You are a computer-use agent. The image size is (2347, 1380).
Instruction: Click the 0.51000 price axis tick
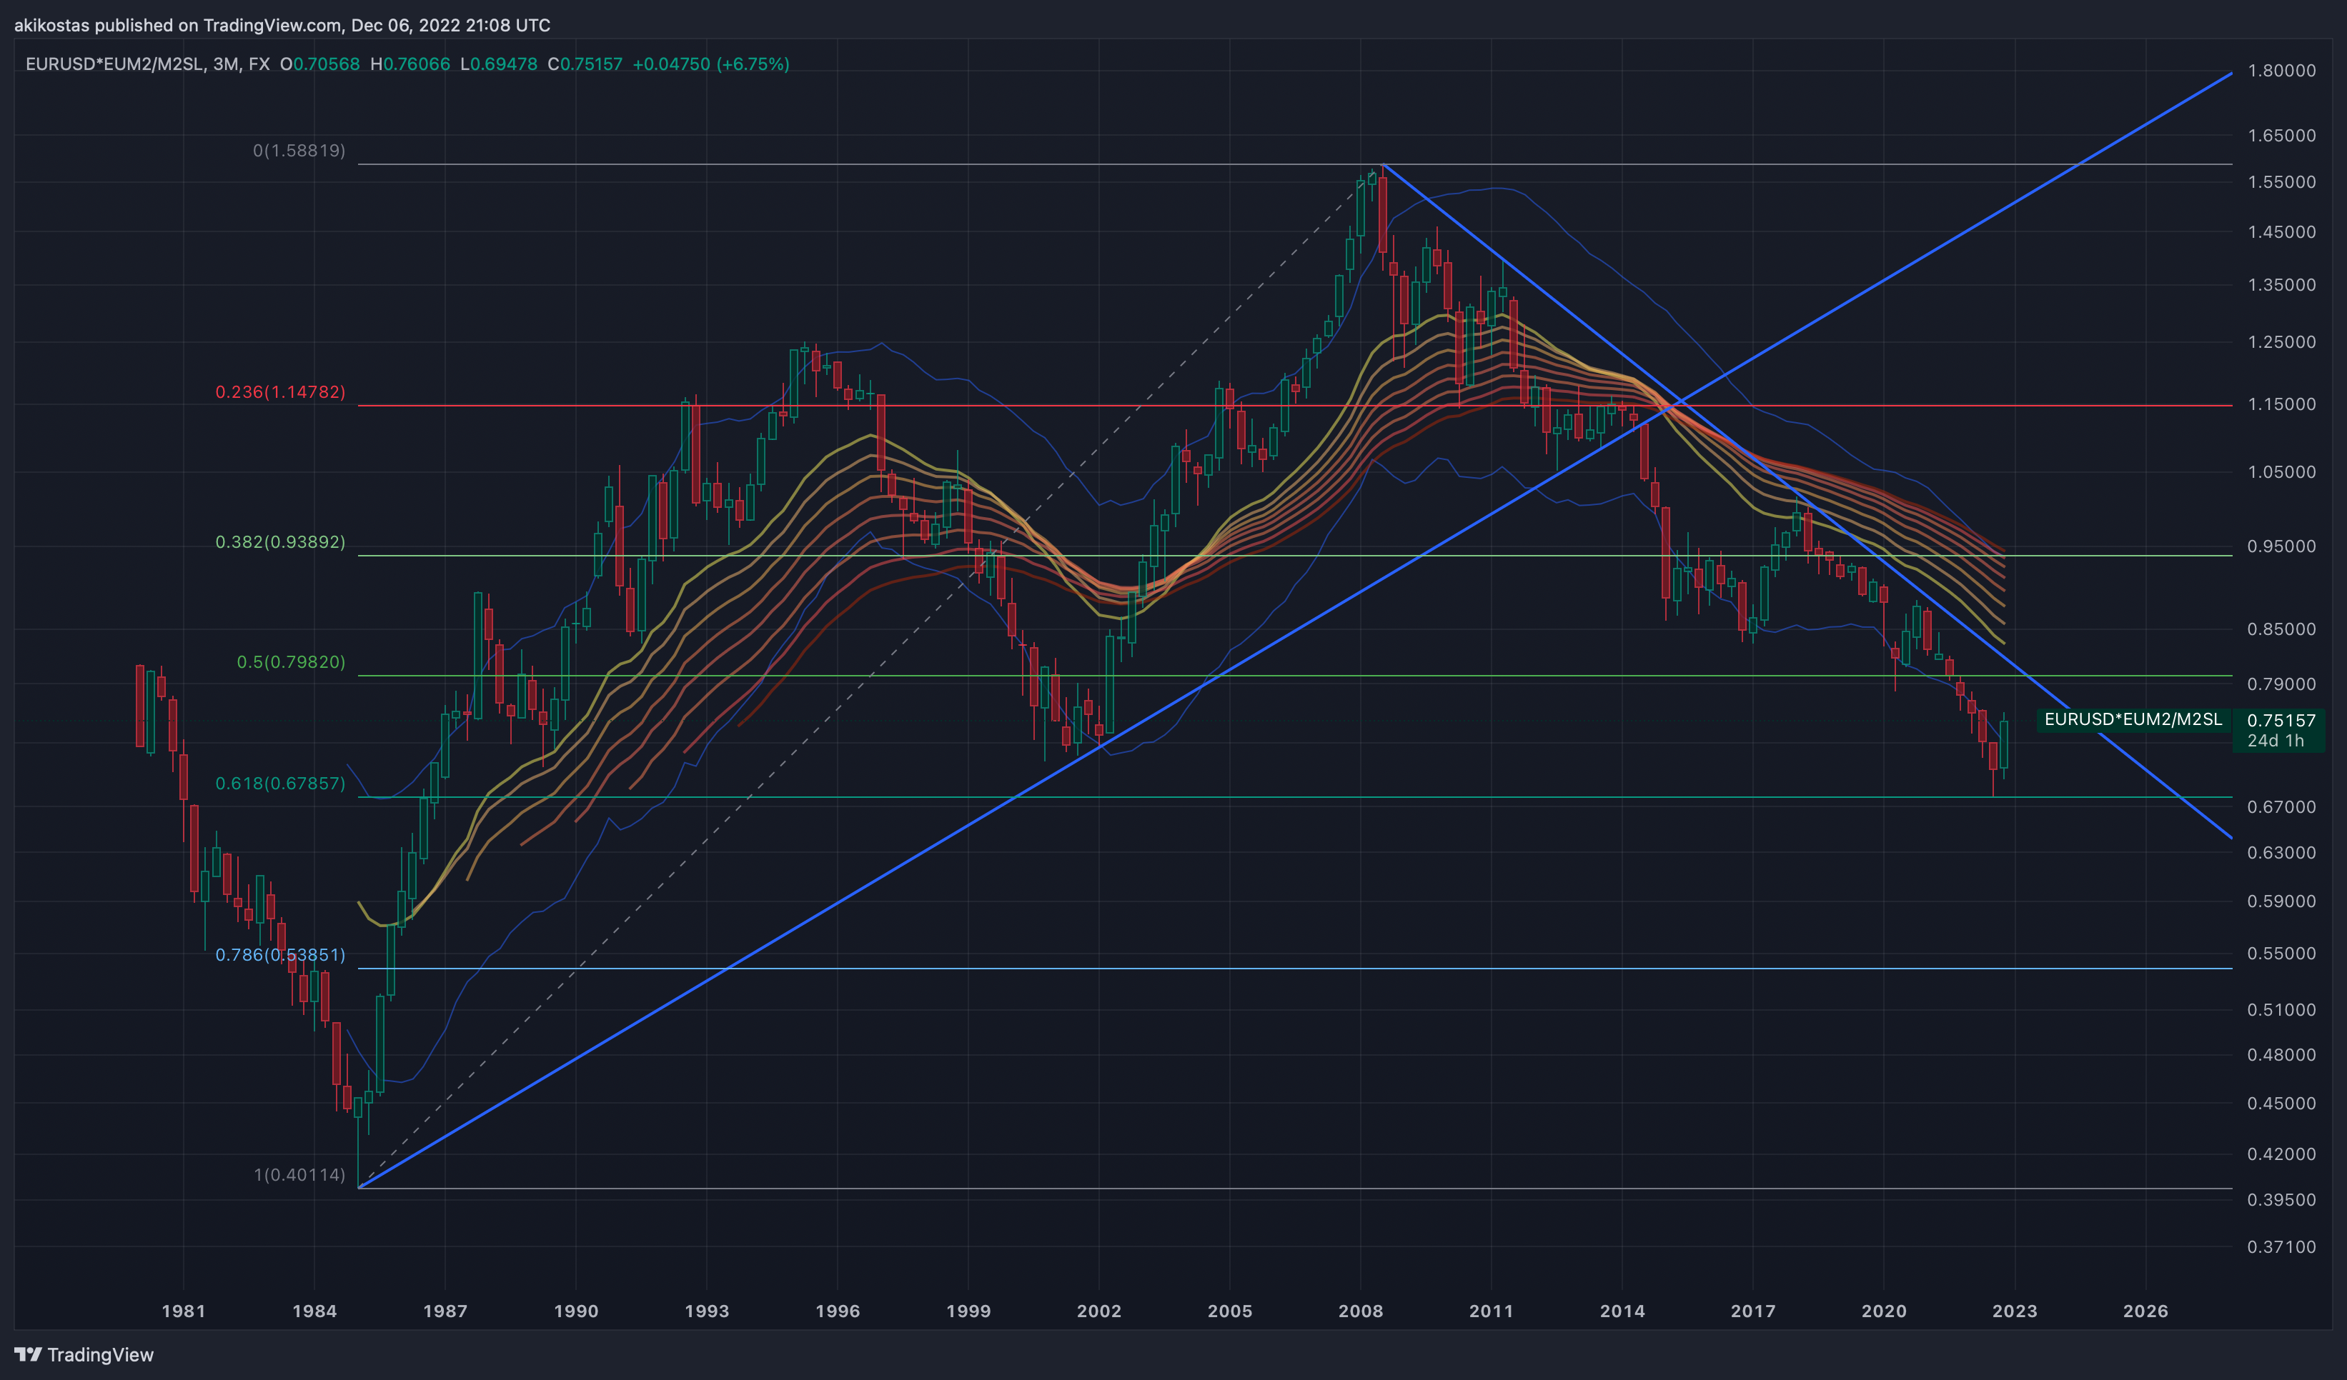point(2281,1009)
